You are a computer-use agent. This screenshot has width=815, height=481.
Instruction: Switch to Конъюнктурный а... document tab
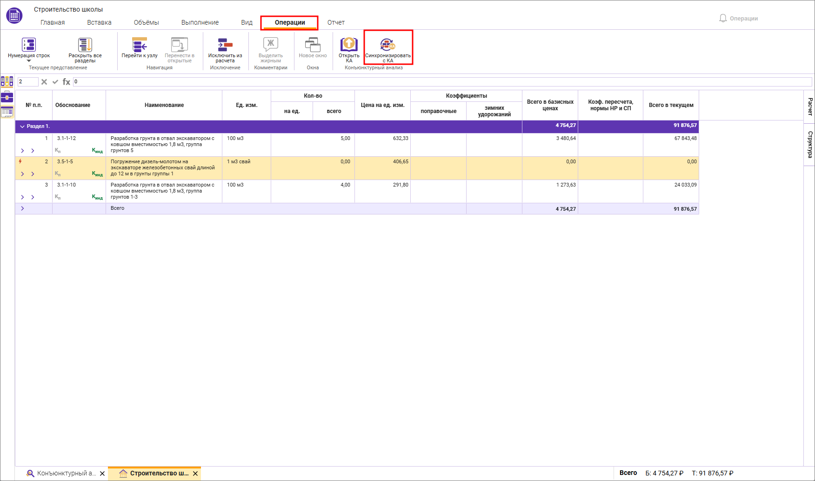point(61,473)
